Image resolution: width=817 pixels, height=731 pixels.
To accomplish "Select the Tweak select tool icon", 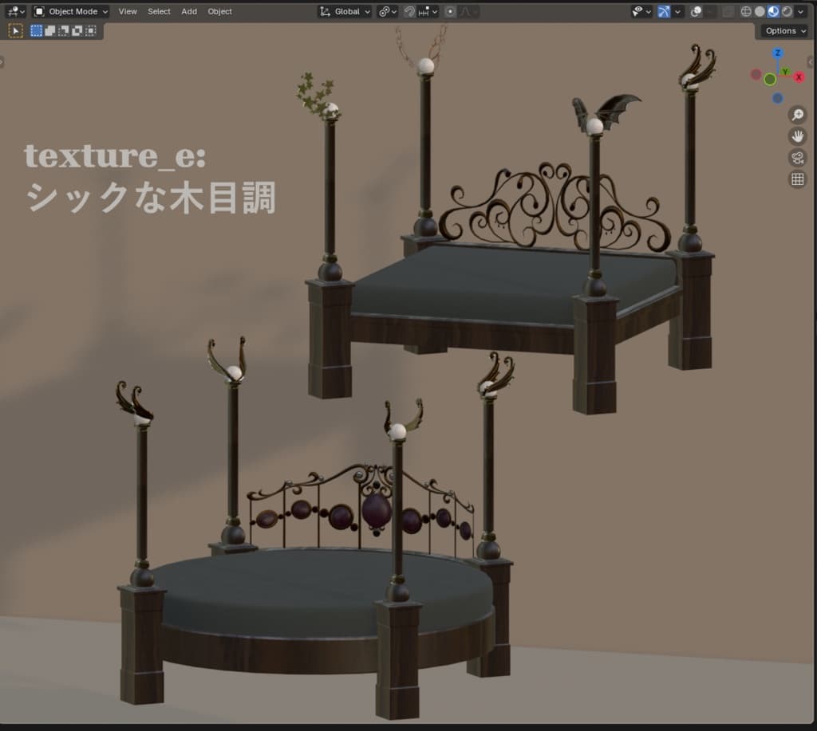I will (x=15, y=31).
